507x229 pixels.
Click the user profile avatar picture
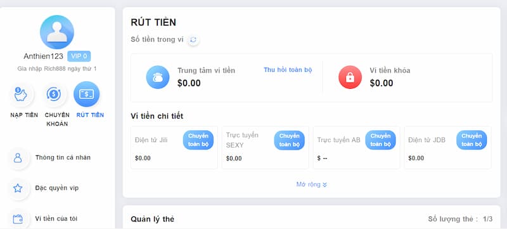click(x=57, y=32)
